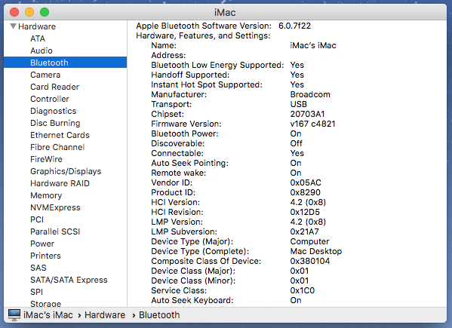The width and height of the screenshot is (452, 328).
Task: Click the "Auto Seek Keyboard:" label
Action: (192, 300)
